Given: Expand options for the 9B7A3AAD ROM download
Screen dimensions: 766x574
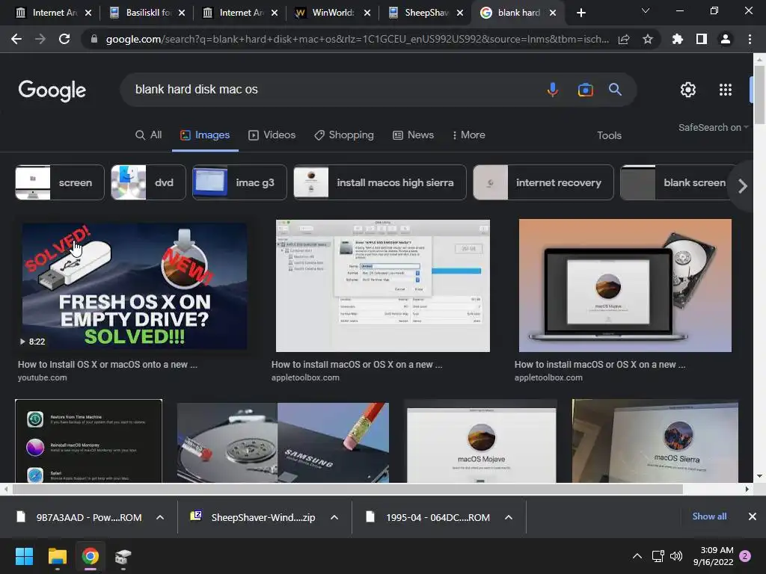Looking at the screenshot, I should click(x=160, y=517).
